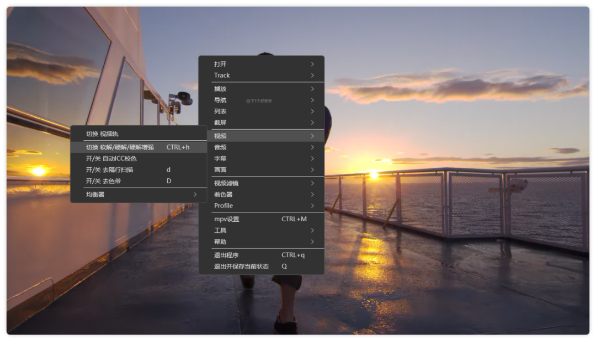The height and width of the screenshot is (341, 596).
Task: Expand arrow next to 均衡器
Action: point(195,194)
